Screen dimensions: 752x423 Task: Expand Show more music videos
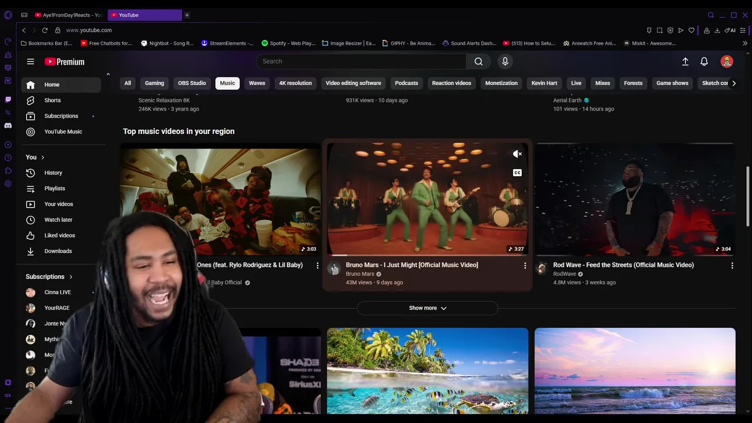click(428, 308)
